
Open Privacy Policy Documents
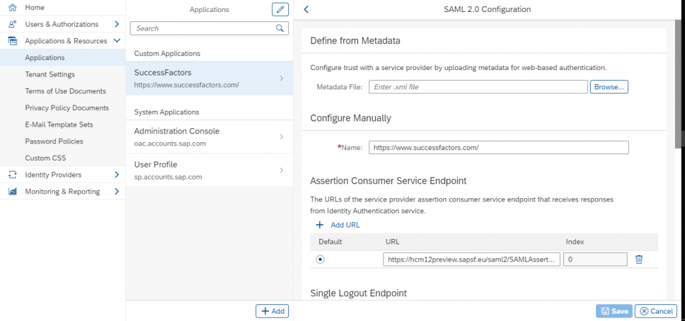point(62,107)
